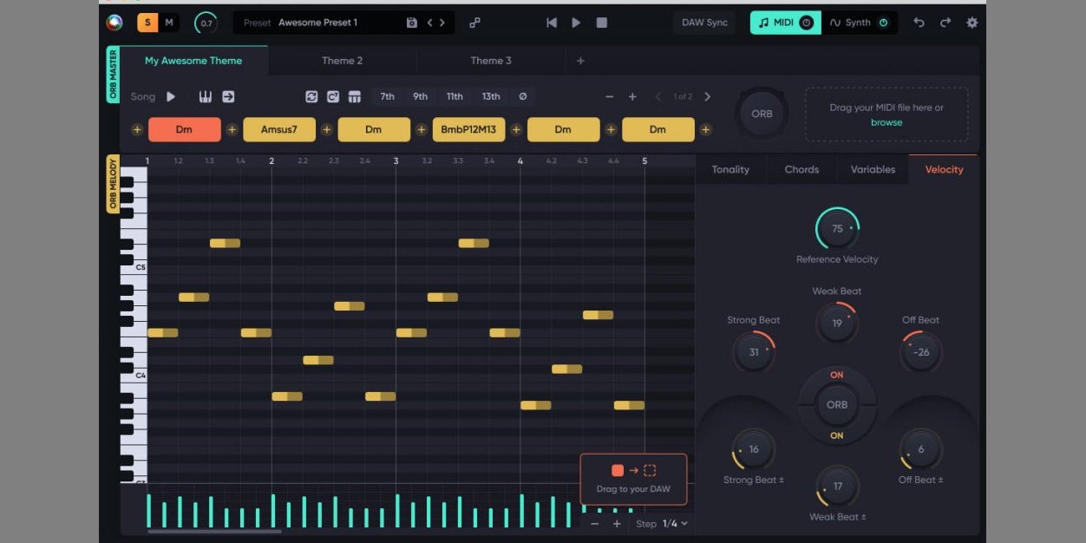Save preset using the floppy disk icon
The image size is (1086, 543).
point(412,23)
